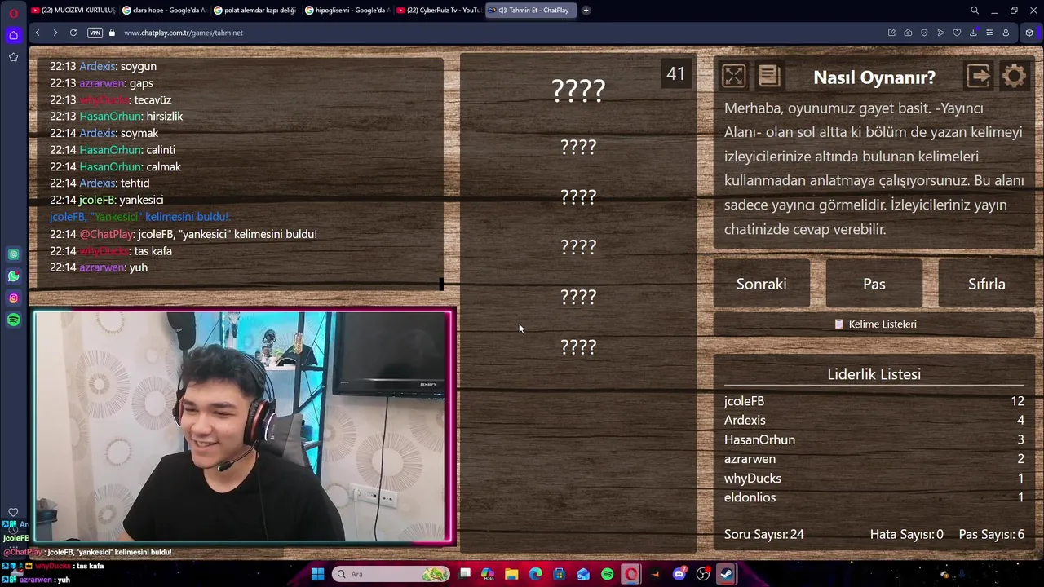Viewport: 1044px width, 587px height.
Task: Click the countdown timer showing 41
Action: pos(675,74)
